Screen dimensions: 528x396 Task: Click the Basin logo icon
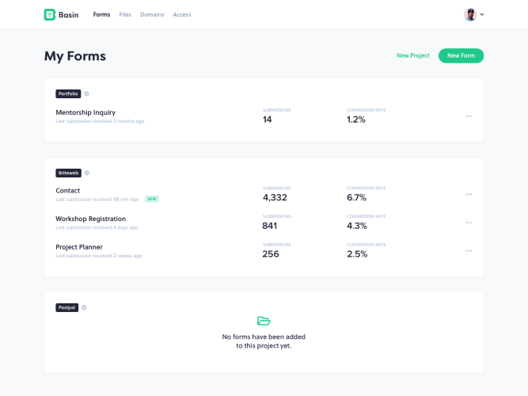point(50,14)
